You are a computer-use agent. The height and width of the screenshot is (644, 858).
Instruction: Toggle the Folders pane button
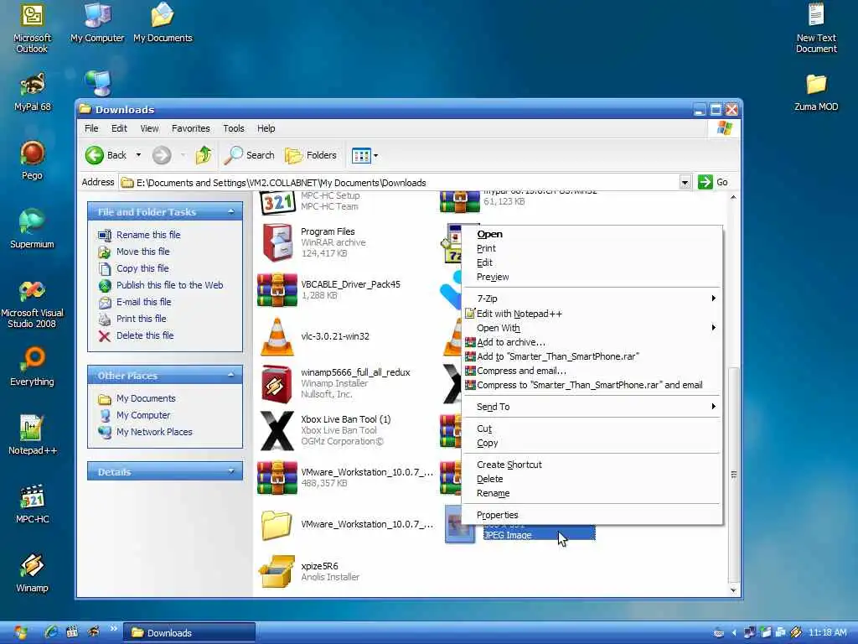(x=311, y=155)
